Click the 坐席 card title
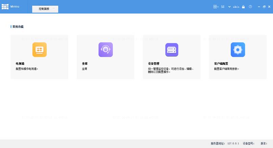The width and height of the screenshot is (273, 148). 85,63
